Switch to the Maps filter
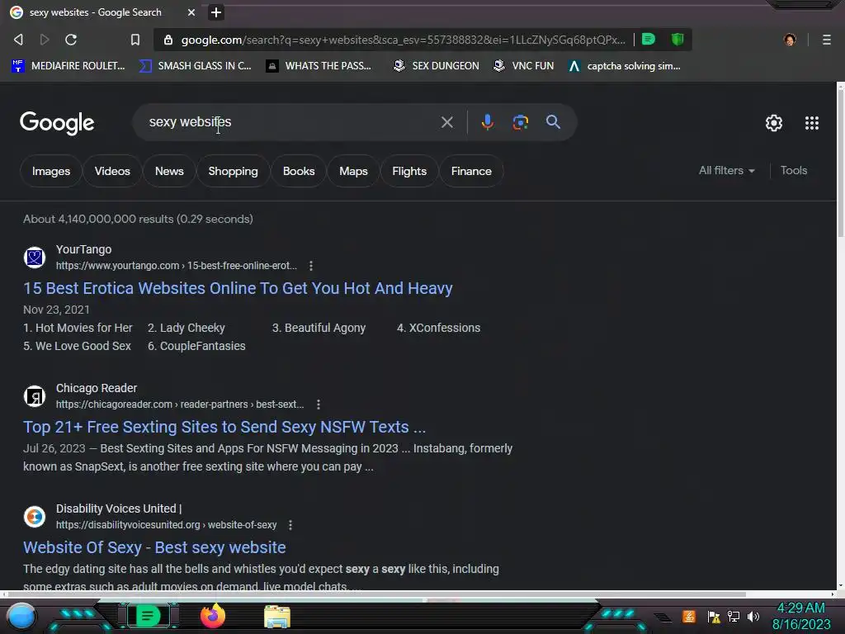This screenshot has width=845, height=634. click(x=353, y=171)
